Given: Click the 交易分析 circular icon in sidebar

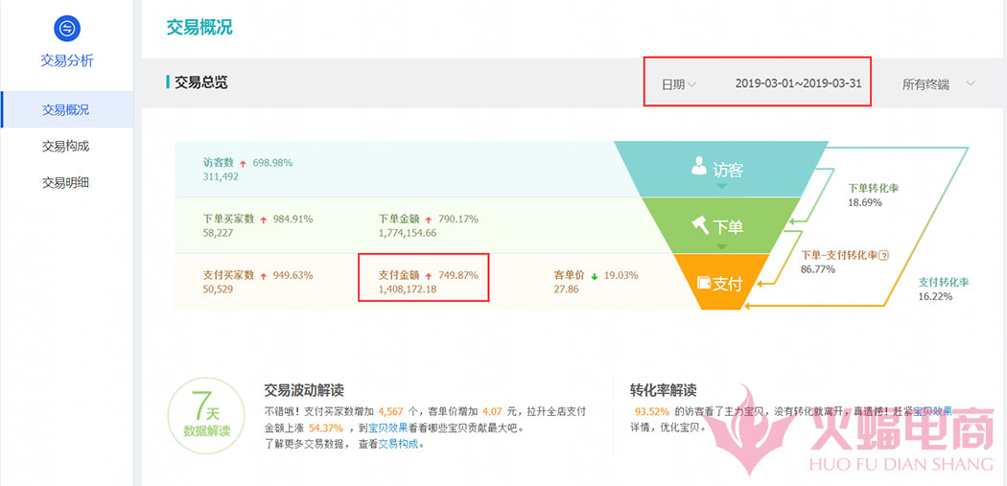Looking at the screenshot, I should coord(67,28).
